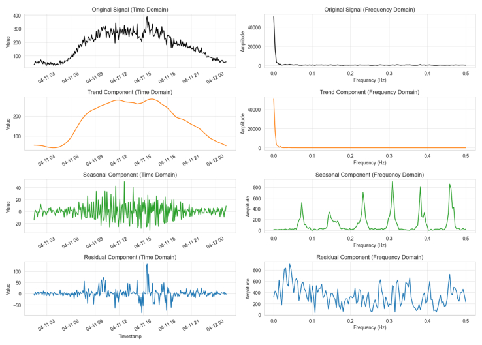This screenshot has width=482, height=345.
Task: Click the "Original Signal (Time Domain)" plot title
Action: [x=129, y=10]
